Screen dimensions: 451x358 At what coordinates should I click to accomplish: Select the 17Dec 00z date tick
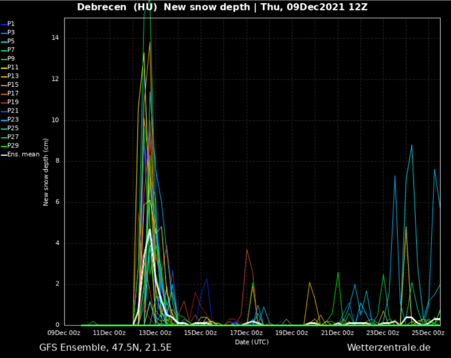[x=247, y=333]
